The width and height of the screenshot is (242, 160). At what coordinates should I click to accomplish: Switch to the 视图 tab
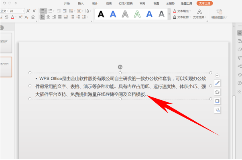tap(157, 3)
